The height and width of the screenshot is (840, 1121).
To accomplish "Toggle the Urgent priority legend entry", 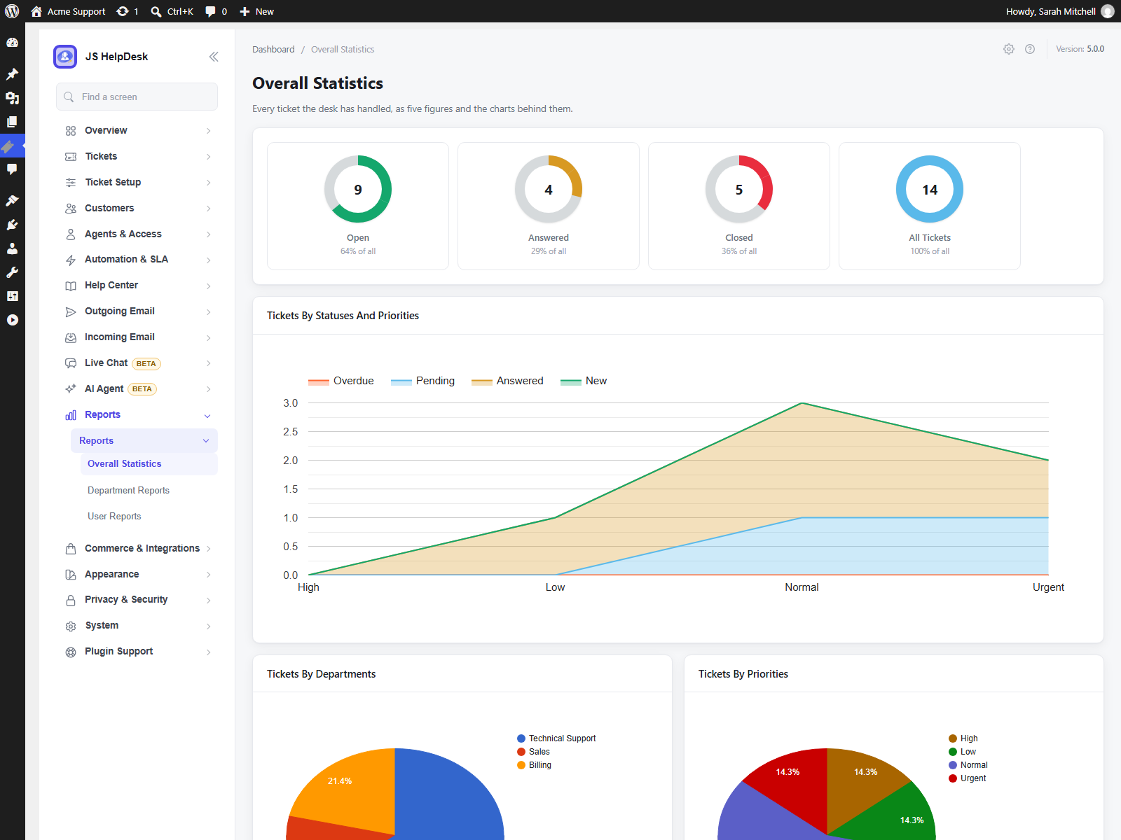I will 968,778.
